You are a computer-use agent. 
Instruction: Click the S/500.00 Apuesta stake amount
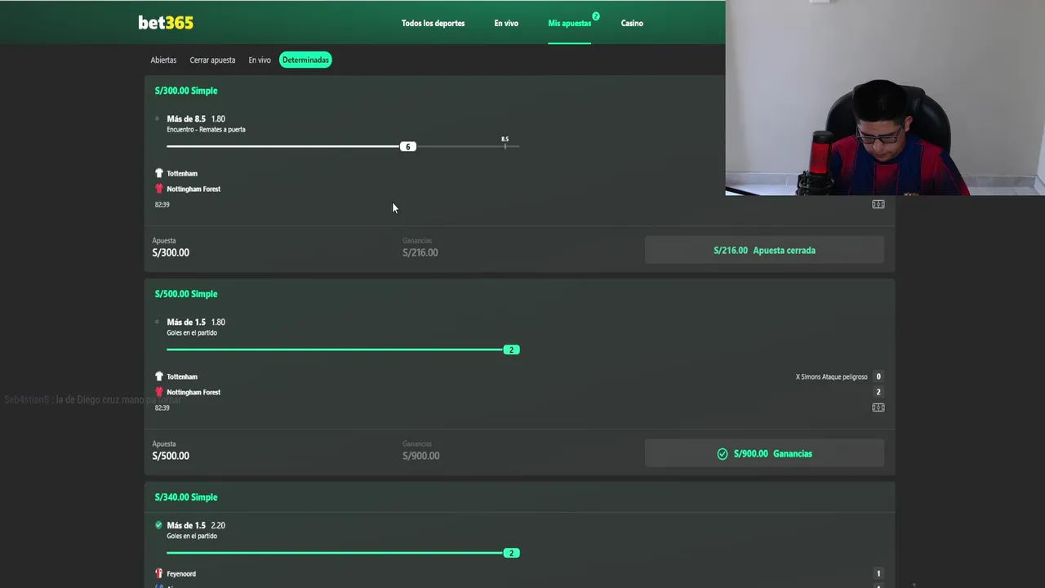click(x=171, y=456)
